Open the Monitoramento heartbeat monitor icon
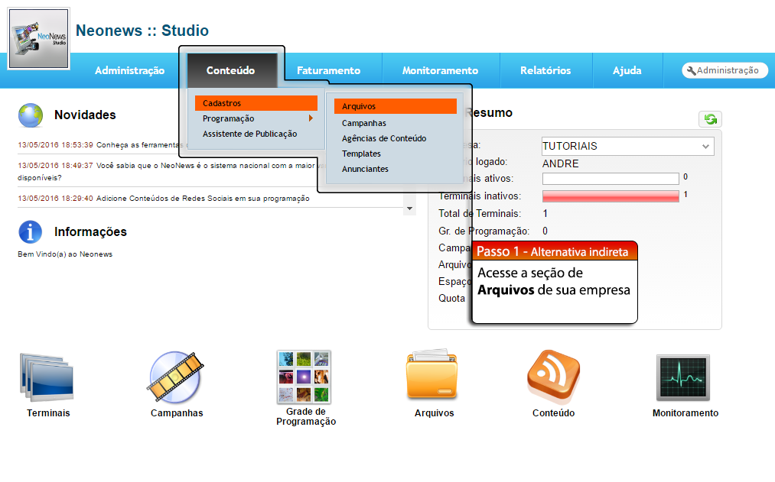The width and height of the screenshot is (775, 482). coord(683,377)
